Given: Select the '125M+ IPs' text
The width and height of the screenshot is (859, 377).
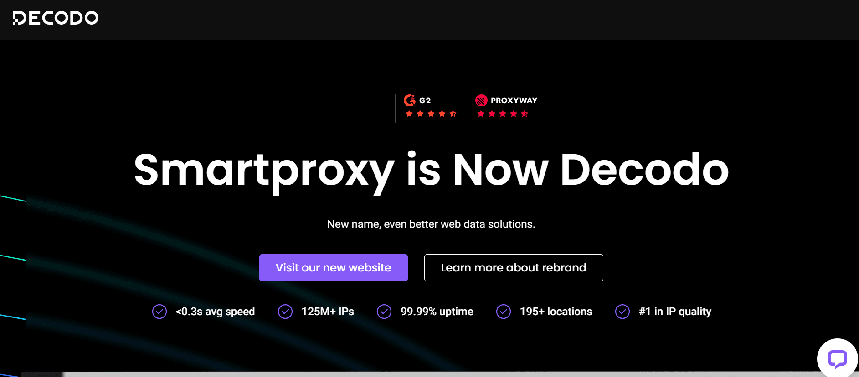Looking at the screenshot, I should pos(328,312).
